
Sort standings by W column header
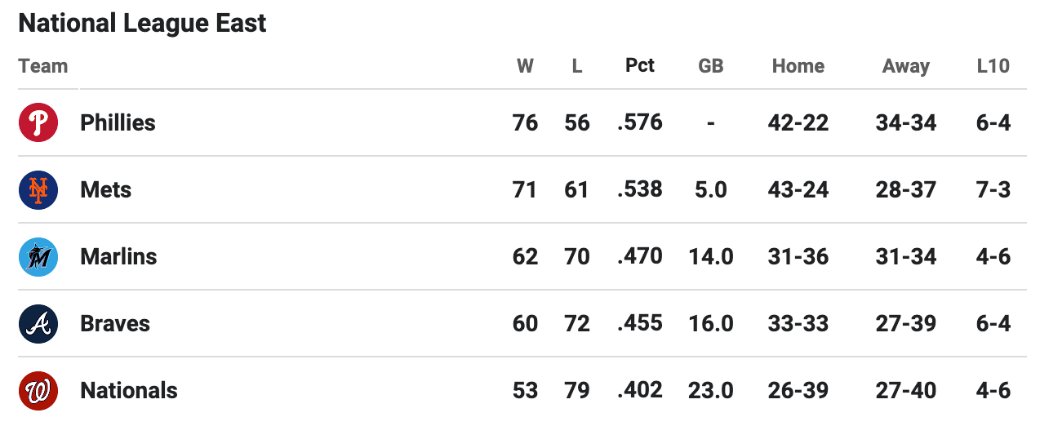pyautogui.click(x=525, y=66)
